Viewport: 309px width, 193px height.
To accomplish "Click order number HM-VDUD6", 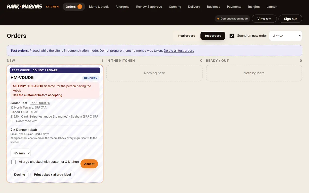I will [22, 77].
